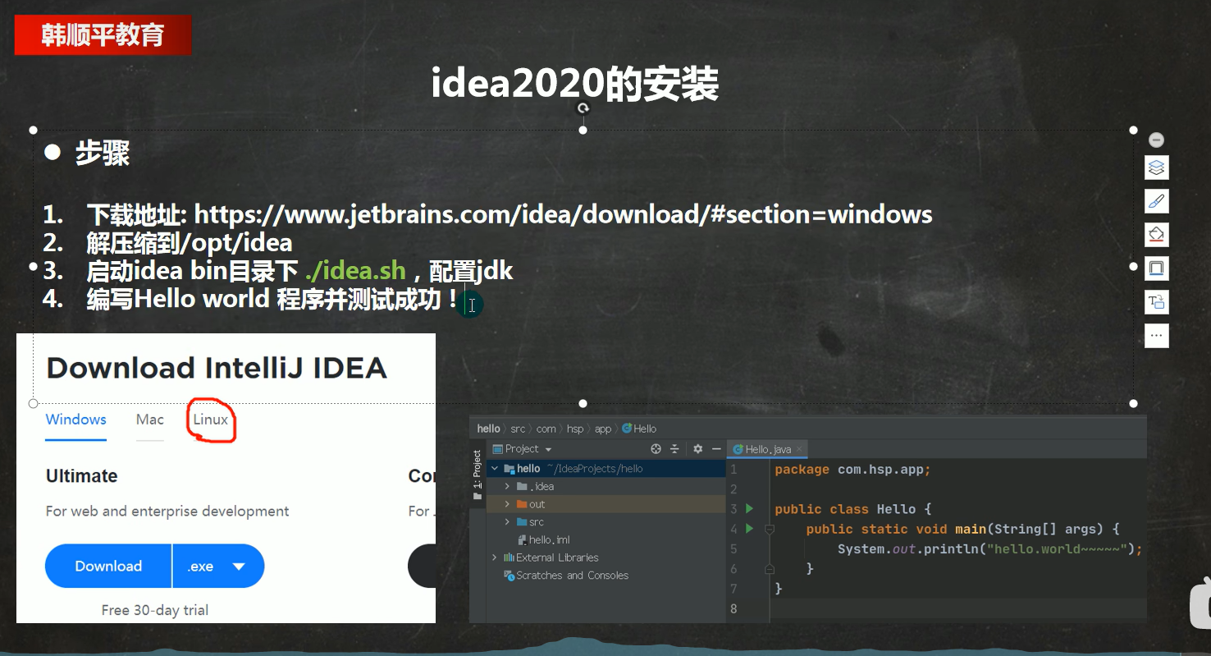Click the blue src folder icon

(522, 522)
